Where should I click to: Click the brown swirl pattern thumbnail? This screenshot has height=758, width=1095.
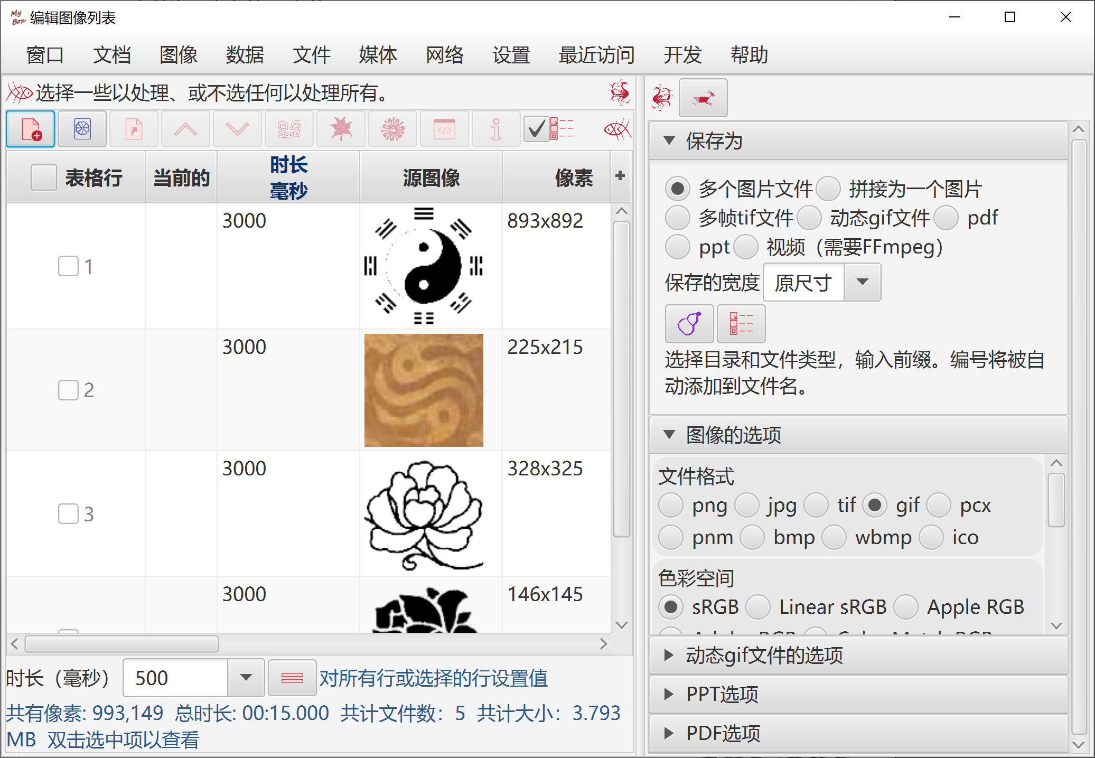pos(424,390)
